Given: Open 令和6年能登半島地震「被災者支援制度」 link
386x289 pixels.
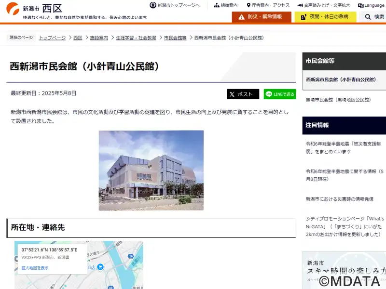Looking at the screenshot, I should pos(343,147).
